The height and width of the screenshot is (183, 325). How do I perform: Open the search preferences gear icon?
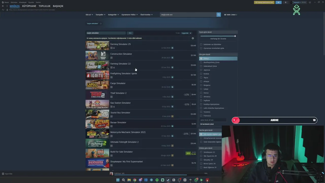pos(193,38)
